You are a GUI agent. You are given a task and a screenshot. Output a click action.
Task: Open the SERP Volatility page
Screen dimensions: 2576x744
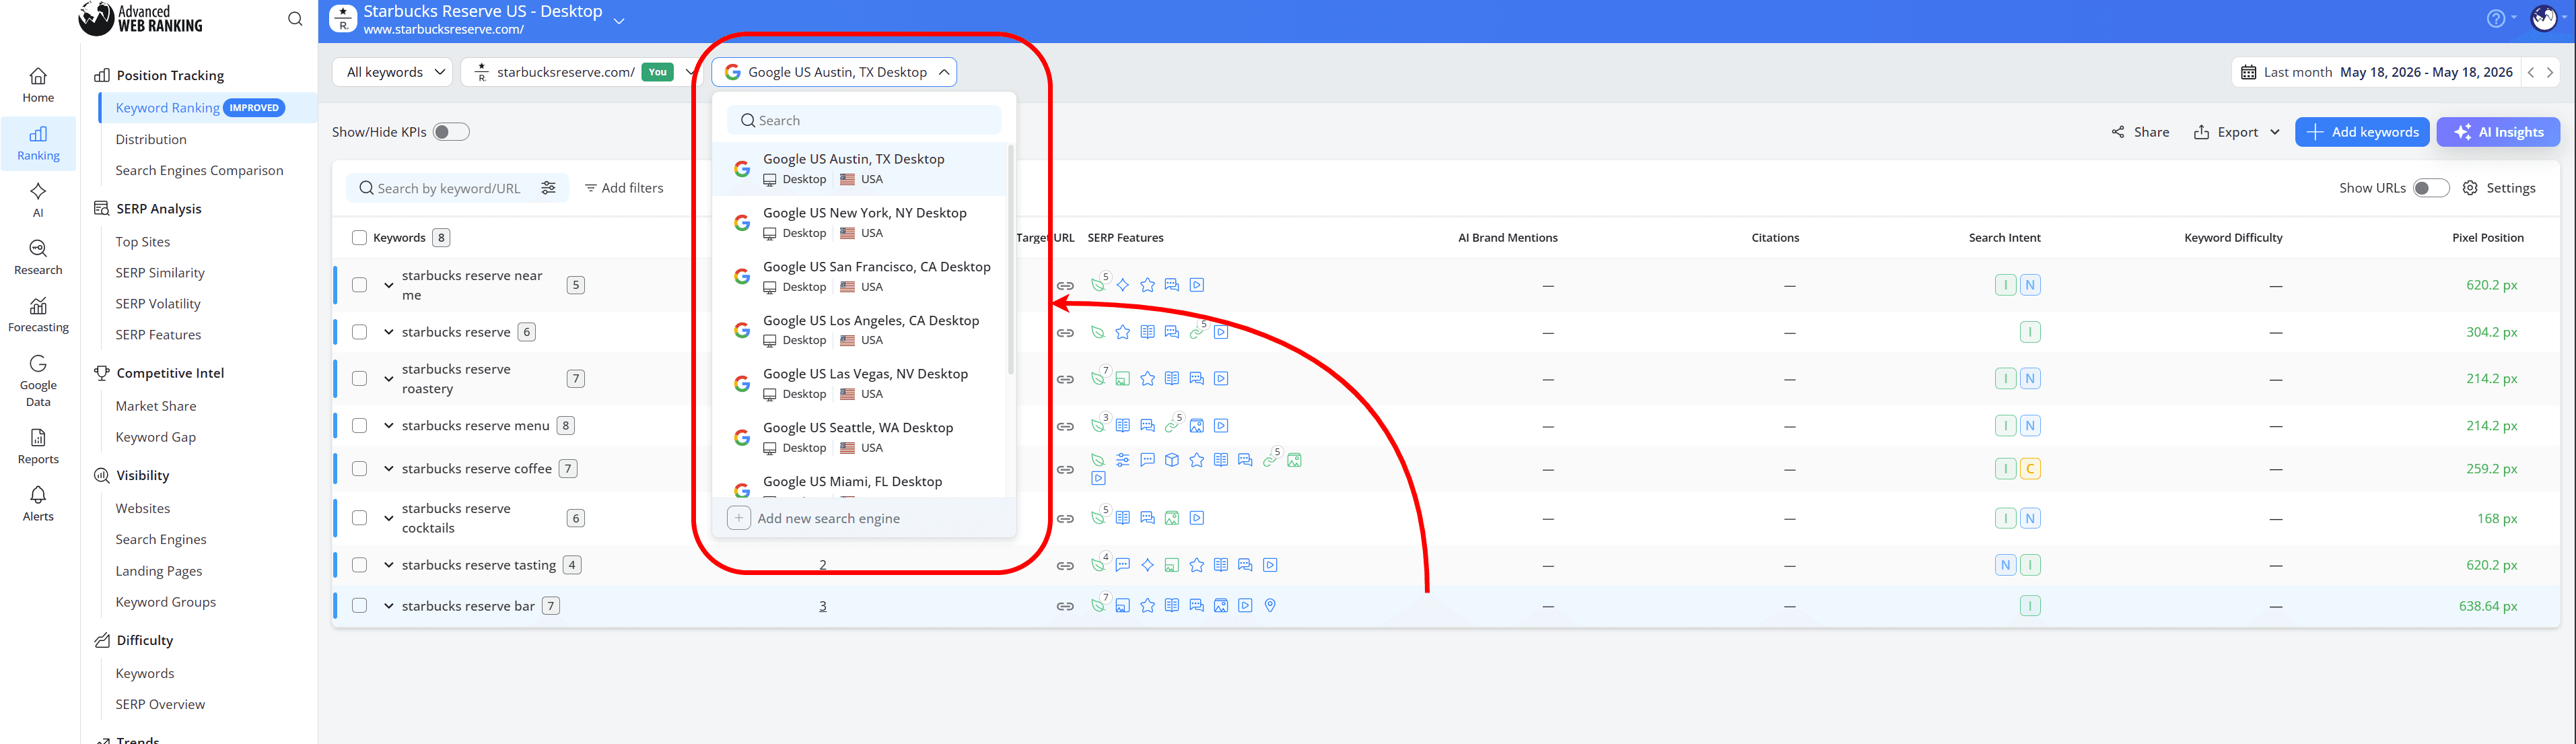click(158, 304)
